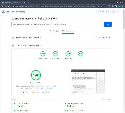The height and width of the screenshot is (113, 125).
Task: Click the share icon in the address bar
Action: point(102,6)
